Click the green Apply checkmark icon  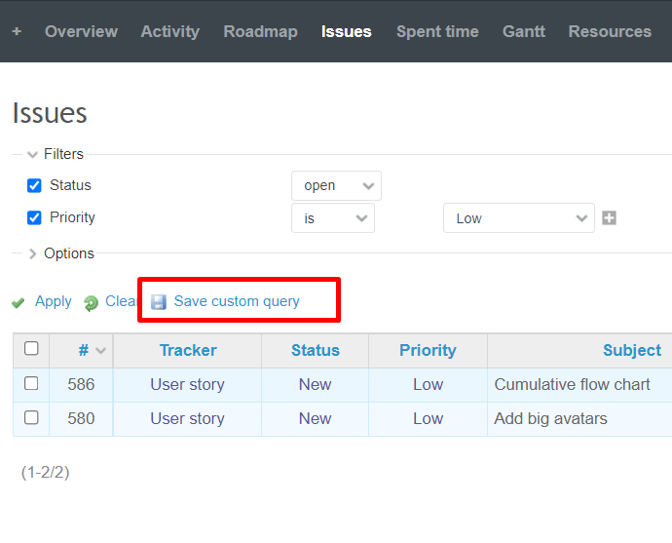click(x=19, y=303)
